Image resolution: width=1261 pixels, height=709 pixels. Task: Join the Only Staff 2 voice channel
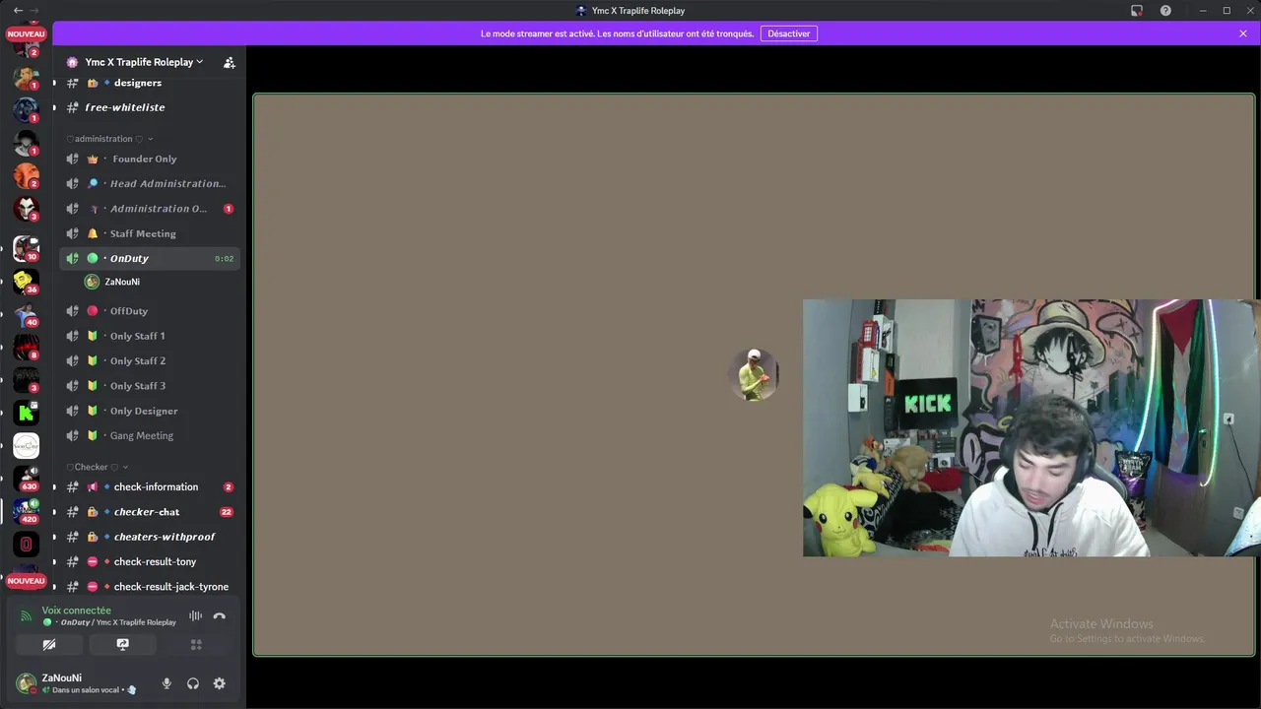click(x=149, y=361)
